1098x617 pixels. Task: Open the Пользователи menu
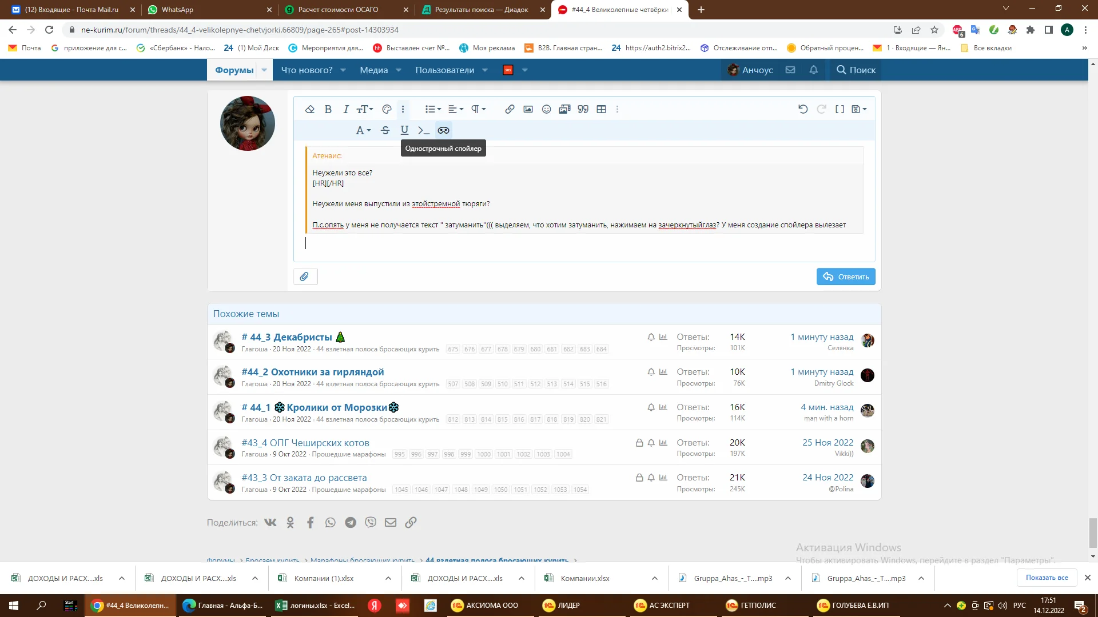point(444,70)
